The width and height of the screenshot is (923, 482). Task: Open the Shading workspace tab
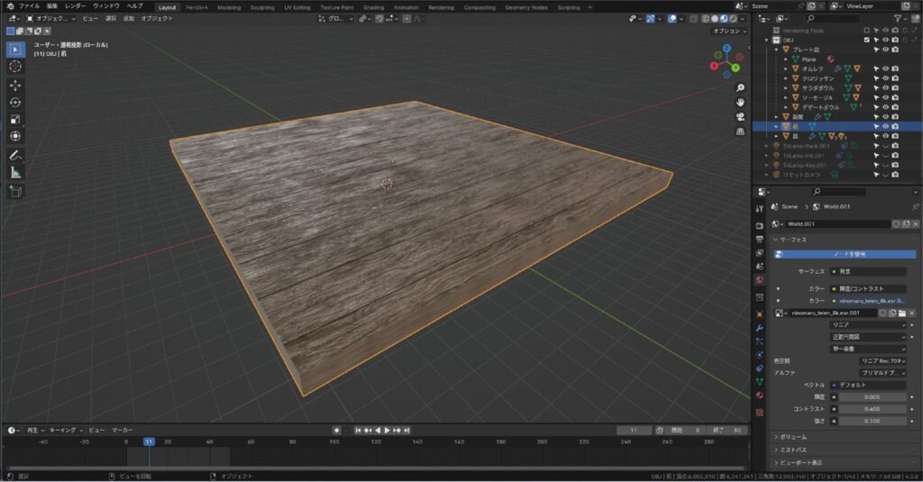tap(373, 7)
